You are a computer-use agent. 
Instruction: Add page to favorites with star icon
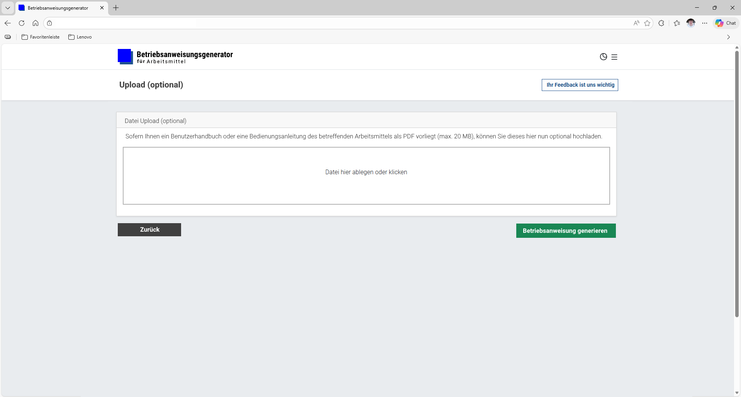(x=648, y=23)
